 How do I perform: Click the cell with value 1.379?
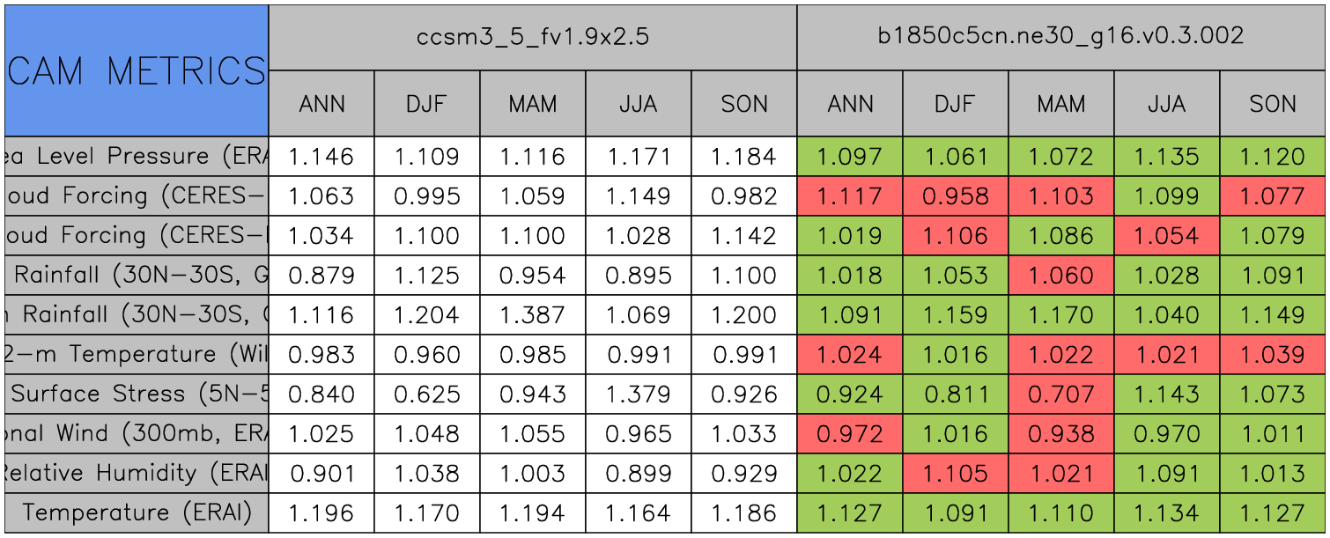click(x=638, y=394)
